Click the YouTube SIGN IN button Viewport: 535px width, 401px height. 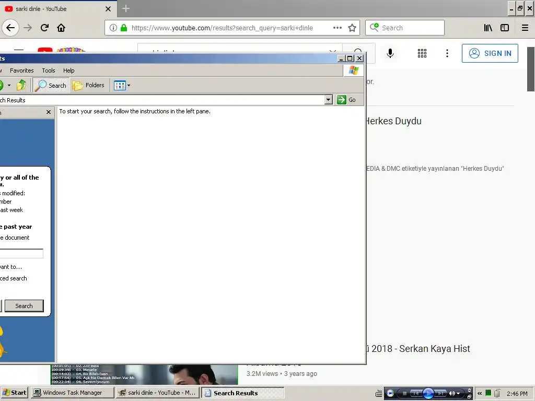tap(490, 53)
